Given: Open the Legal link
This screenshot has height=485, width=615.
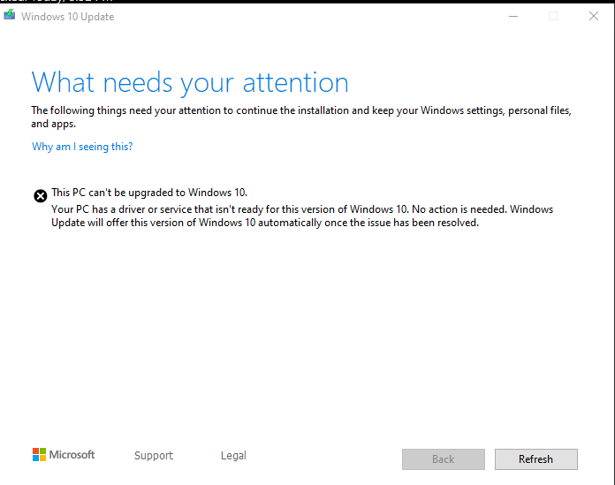Looking at the screenshot, I should (x=233, y=456).
